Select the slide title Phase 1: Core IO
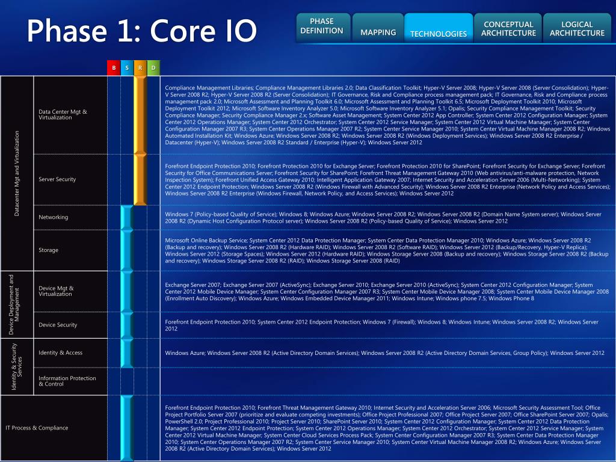616x462 pixels. [x=142, y=30]
